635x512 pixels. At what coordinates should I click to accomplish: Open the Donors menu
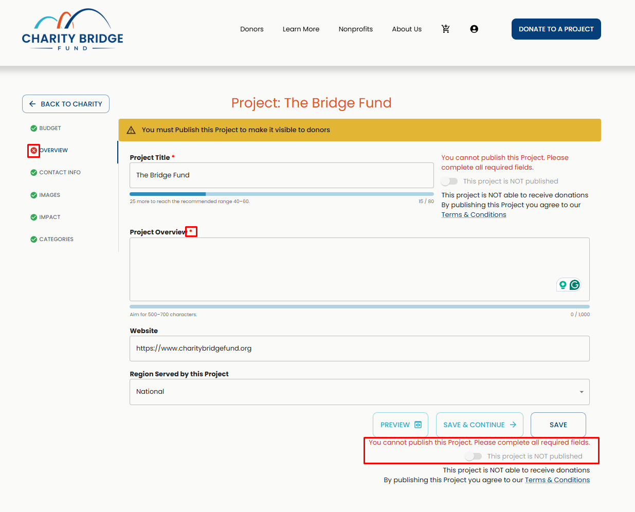coord(252,29)
